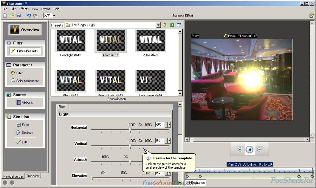316x188 pixels.
Task: Click the first keyframe diamond on timeline
Action: point(187,176)
